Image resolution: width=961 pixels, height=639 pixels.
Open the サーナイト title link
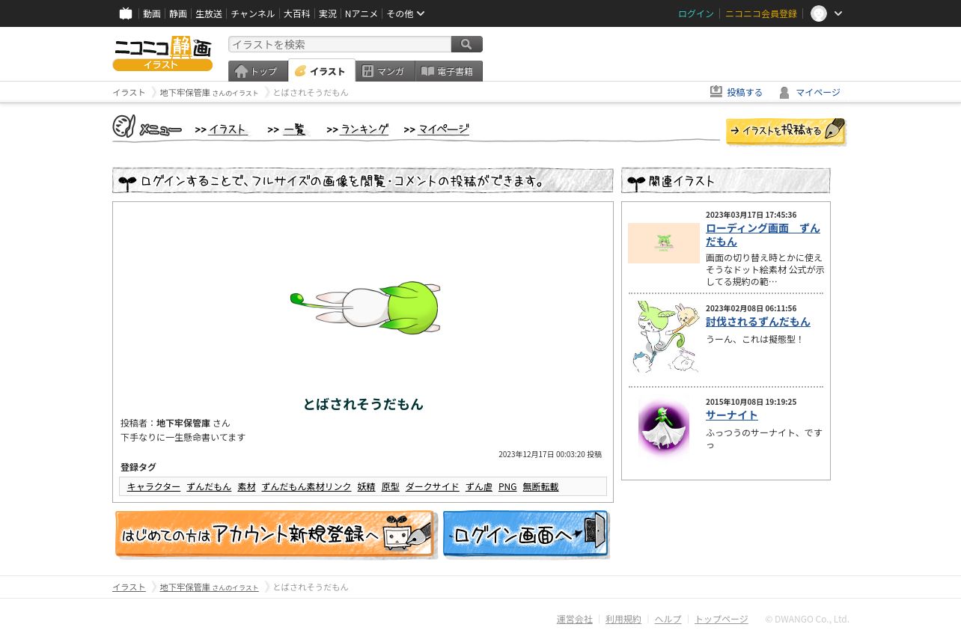732,415
